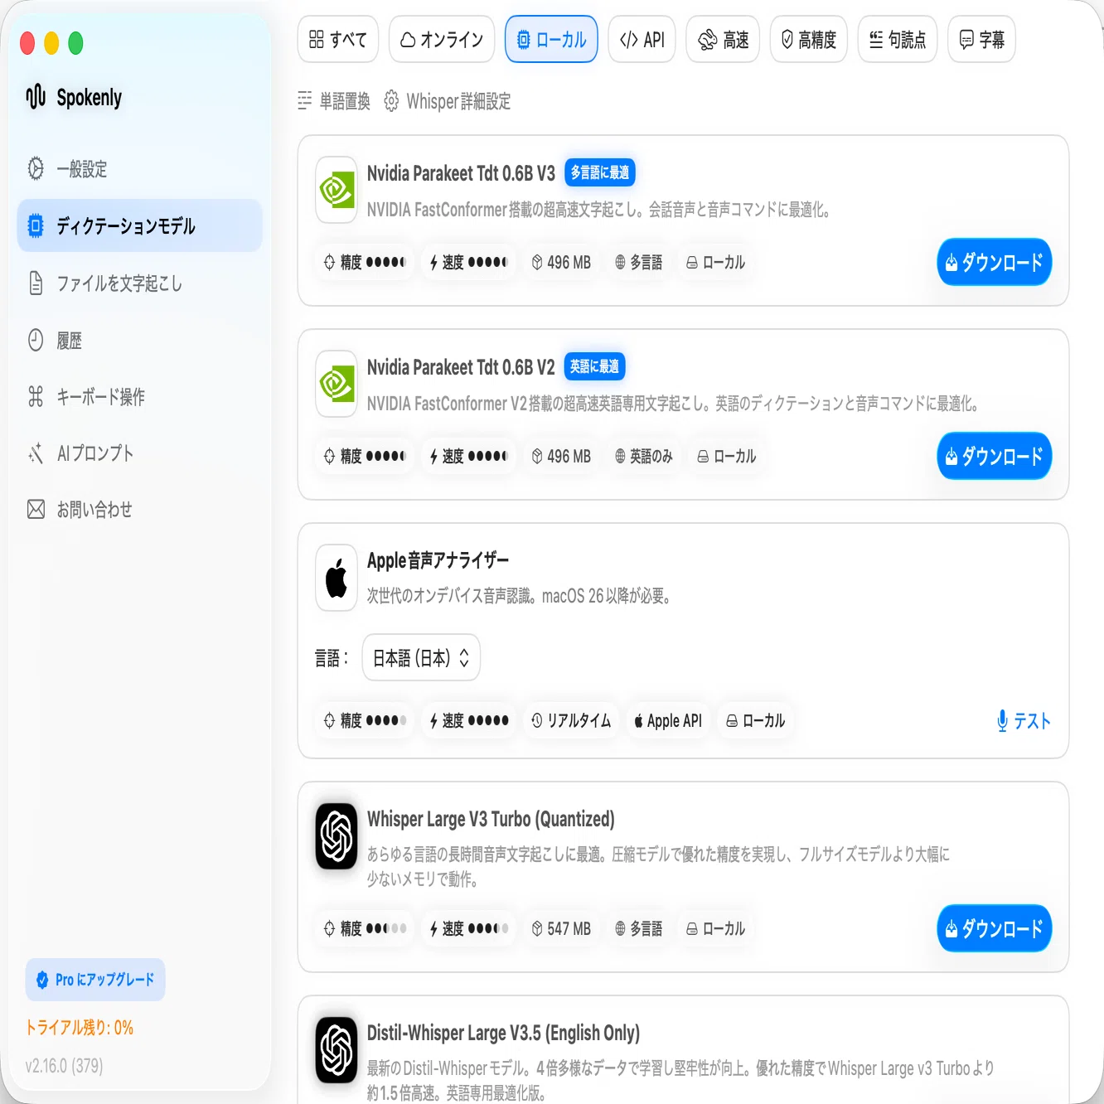Click the 単語置換 list icon

(x=305, y=101)
